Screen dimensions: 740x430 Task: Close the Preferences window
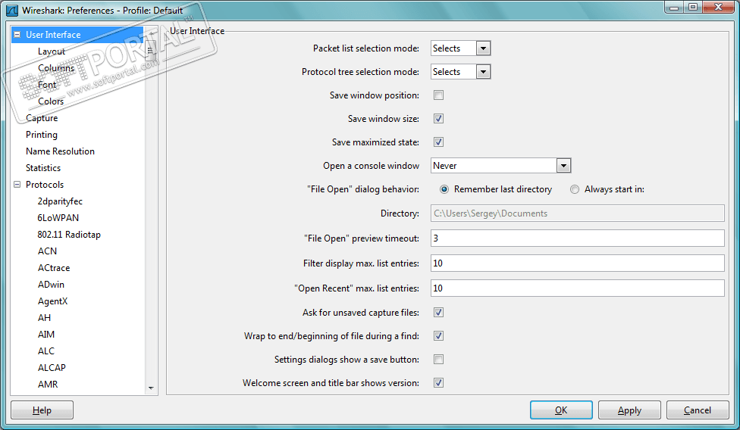point(718,7)
